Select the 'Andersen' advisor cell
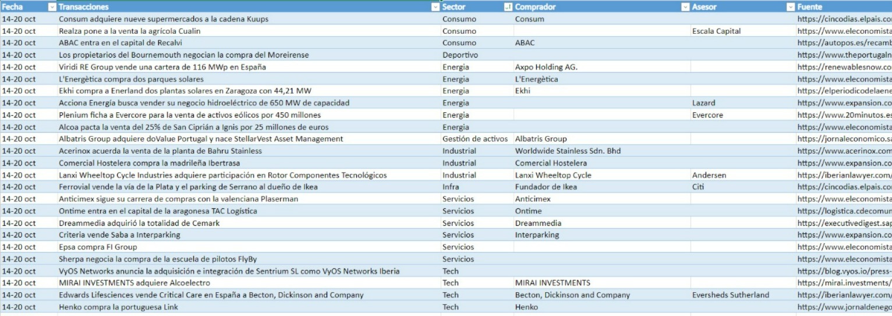 tap(743, 175)
